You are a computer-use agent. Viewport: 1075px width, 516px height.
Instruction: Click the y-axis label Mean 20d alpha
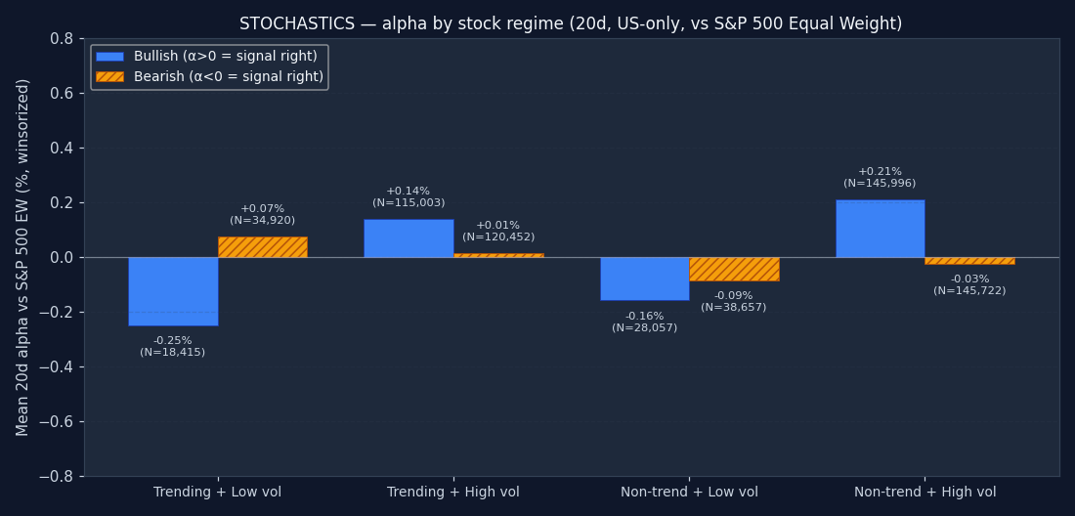(x=23, y=257)
